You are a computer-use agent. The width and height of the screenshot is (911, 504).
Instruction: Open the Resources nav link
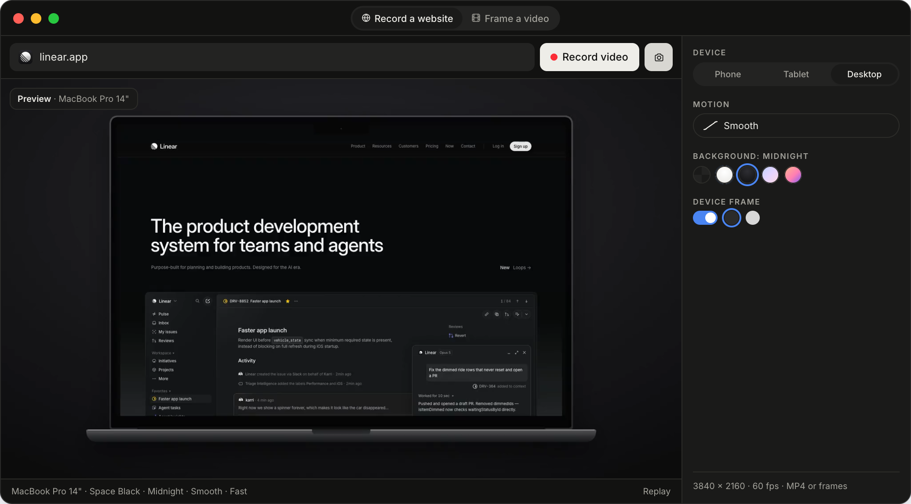382,146
